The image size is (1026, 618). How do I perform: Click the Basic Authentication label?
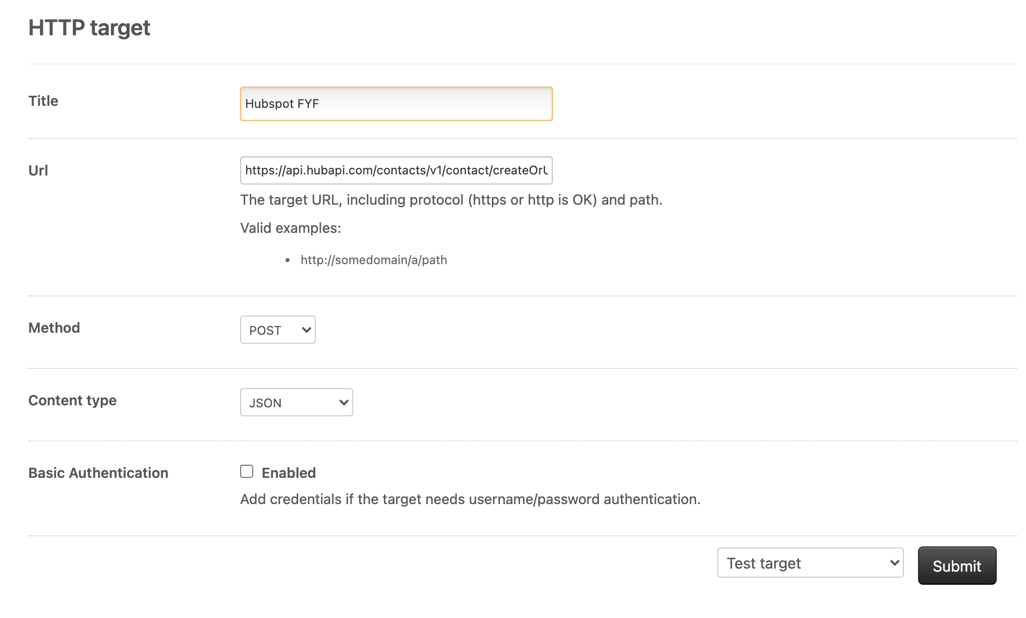tap(98, 473)
